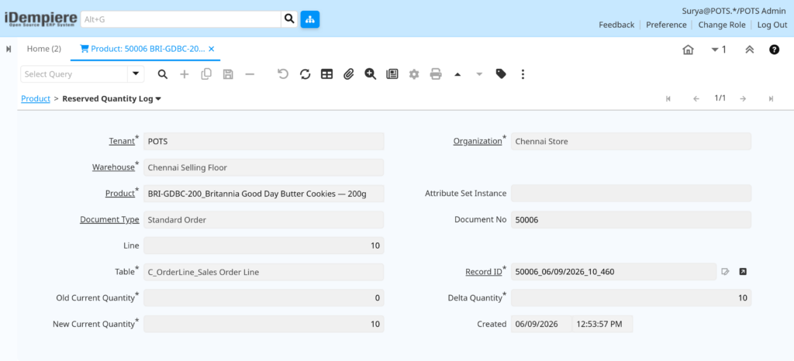The image size is (794, 361).
Task: Open the Help question mark icon
Action: point(775,50)
